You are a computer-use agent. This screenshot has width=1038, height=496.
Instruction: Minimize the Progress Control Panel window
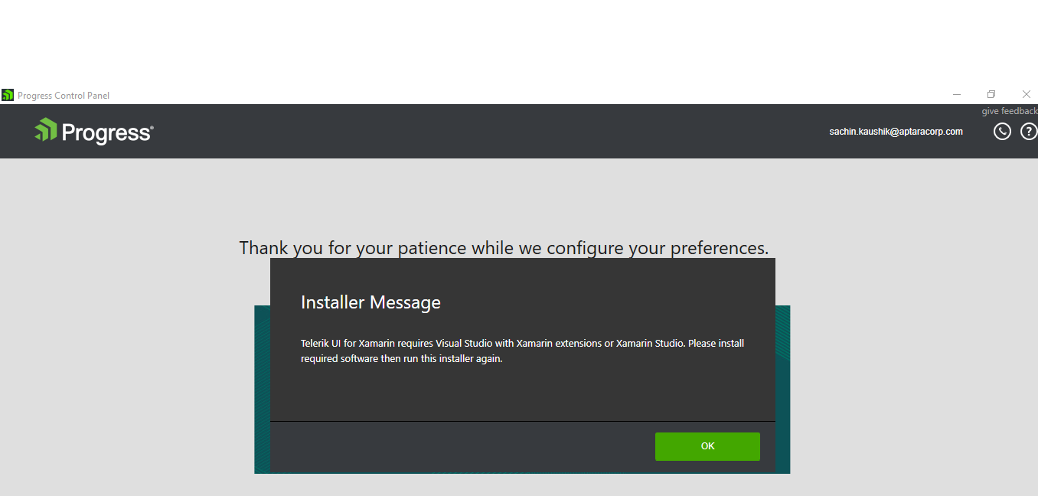pos(957,94)
